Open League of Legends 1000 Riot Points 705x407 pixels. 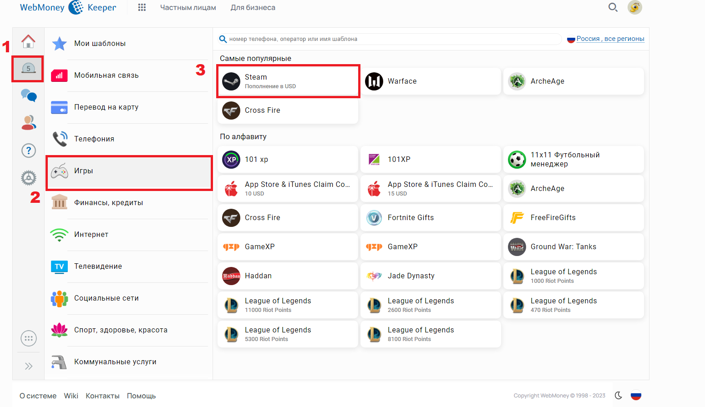[573, 276]
